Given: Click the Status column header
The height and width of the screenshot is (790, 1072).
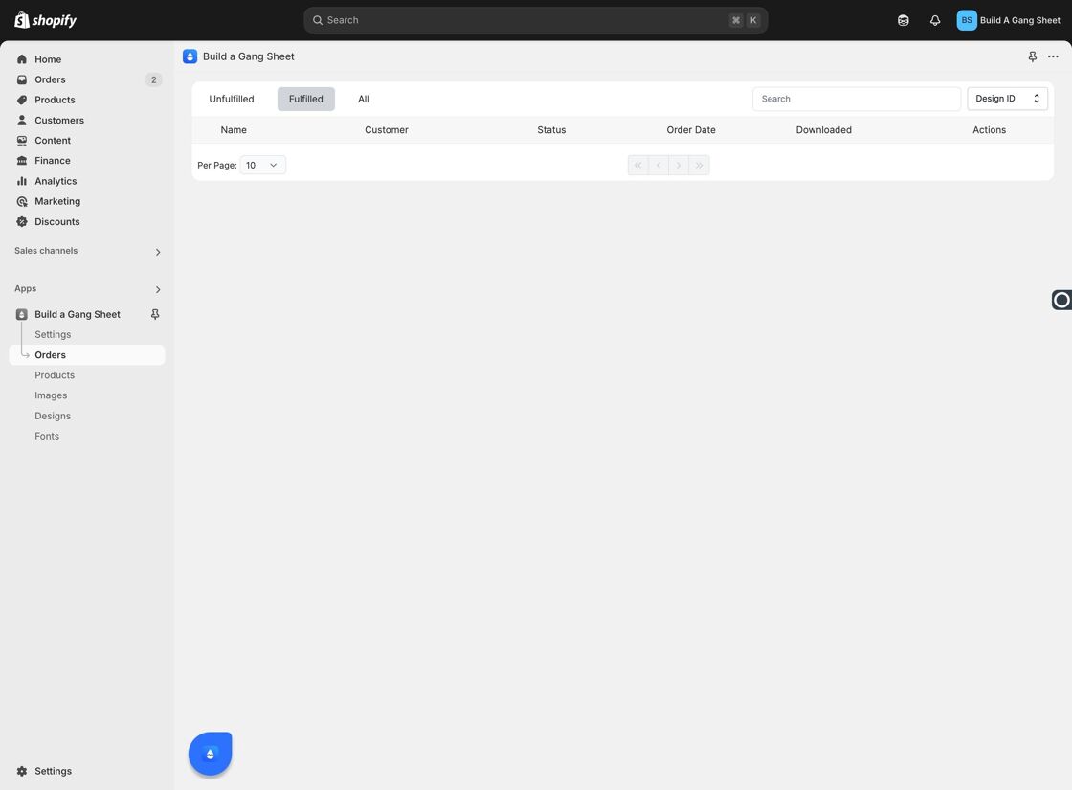Looking at the screenshot, I should pos(551,130).
